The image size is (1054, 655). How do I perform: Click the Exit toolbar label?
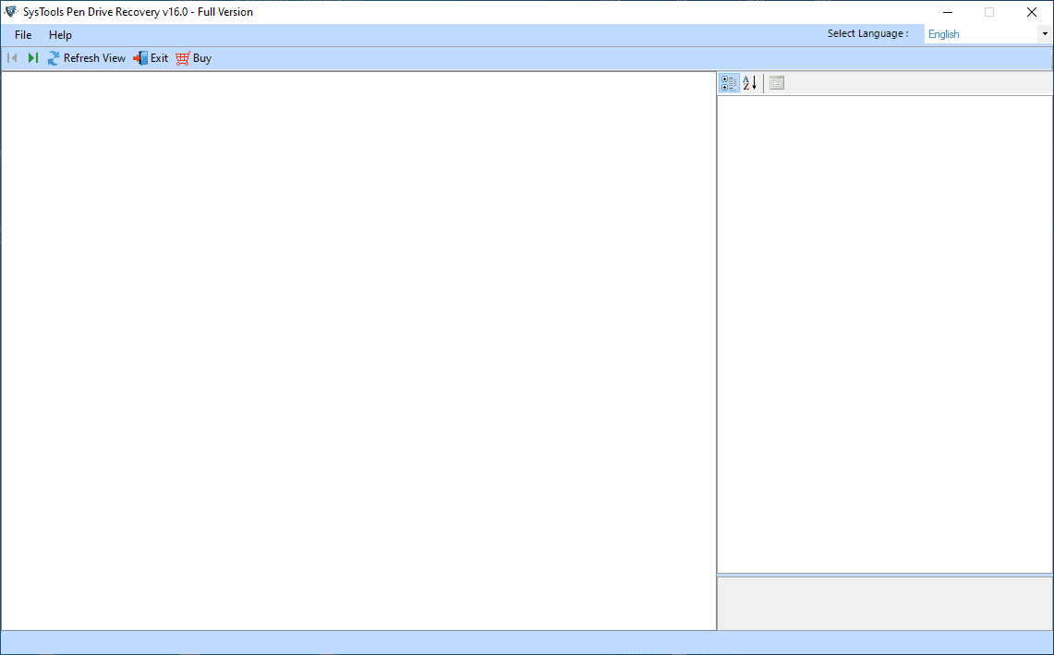coord(159,58)
